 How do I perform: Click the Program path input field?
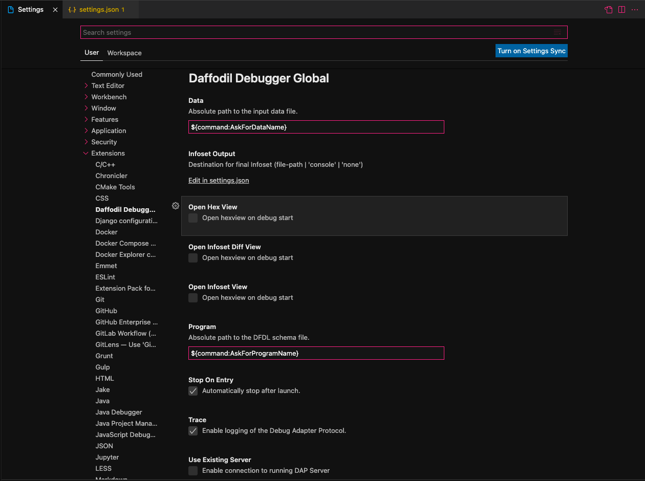316,353
